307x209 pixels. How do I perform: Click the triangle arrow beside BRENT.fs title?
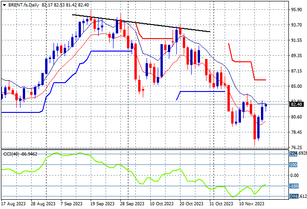point(4,5)
